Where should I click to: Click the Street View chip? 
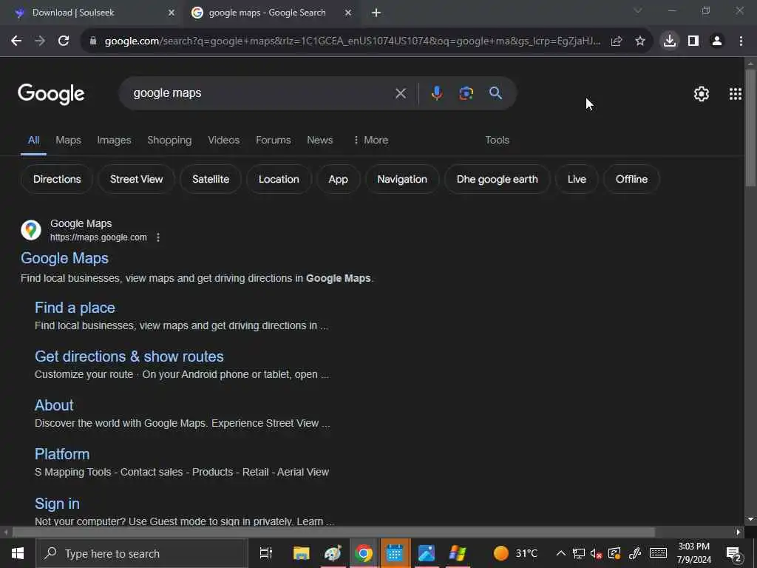click(x=137, y=179)
